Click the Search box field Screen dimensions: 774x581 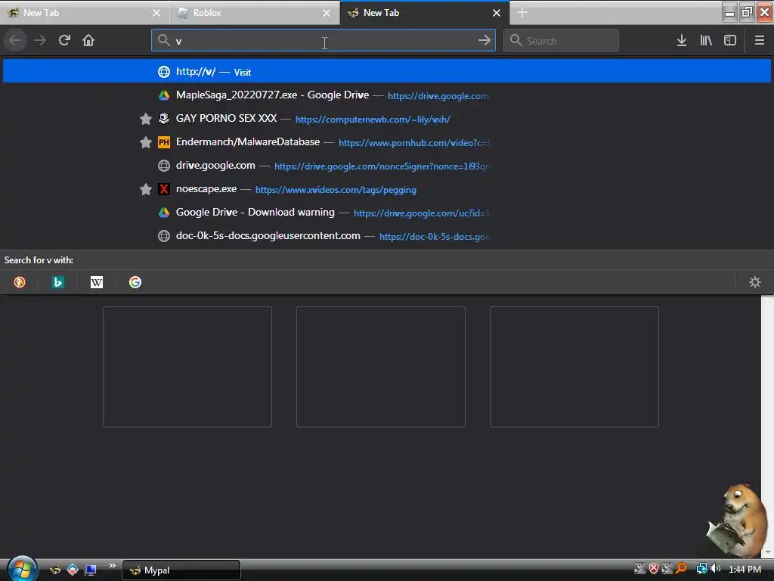(561, 40)
